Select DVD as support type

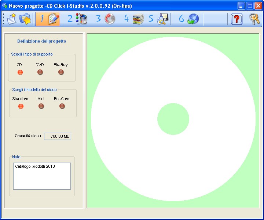[40, 72]
